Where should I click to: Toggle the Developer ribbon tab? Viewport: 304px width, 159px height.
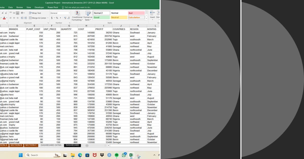pos(39,8)
